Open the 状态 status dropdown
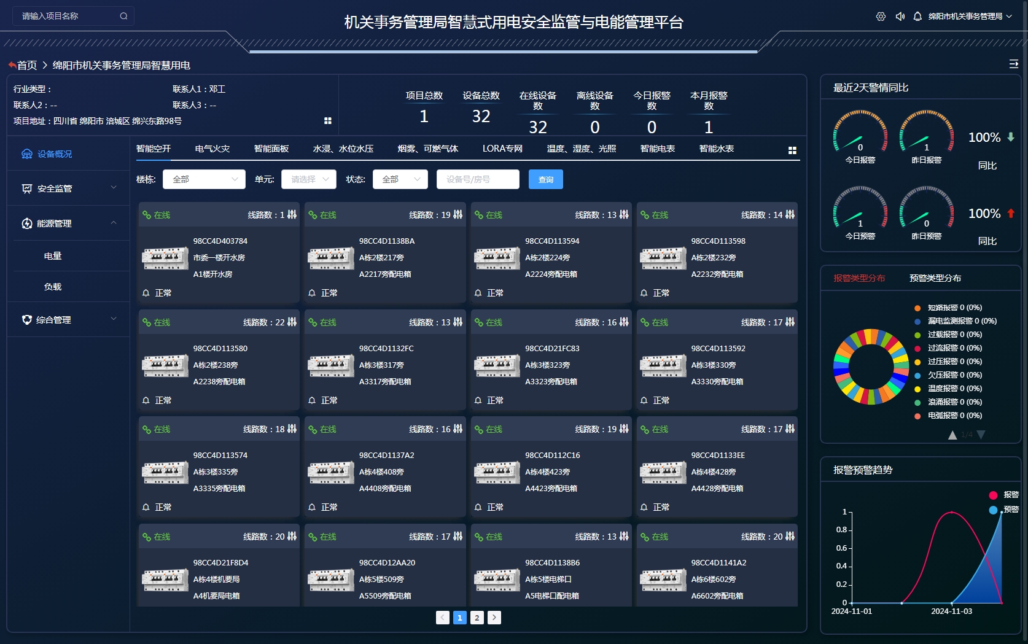 click(400, 179)
